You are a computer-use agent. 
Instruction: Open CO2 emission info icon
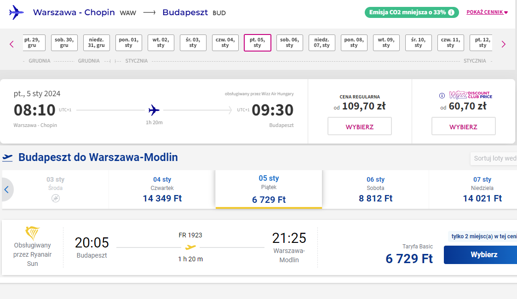pyautogui.click(x=451, y=12)
